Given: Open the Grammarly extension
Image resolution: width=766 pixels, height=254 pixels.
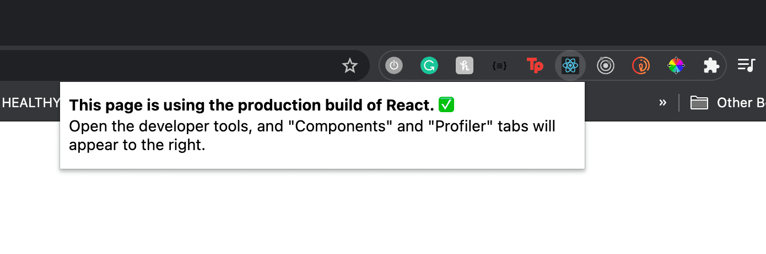Looking at the screenshot, I should [429, 66].
